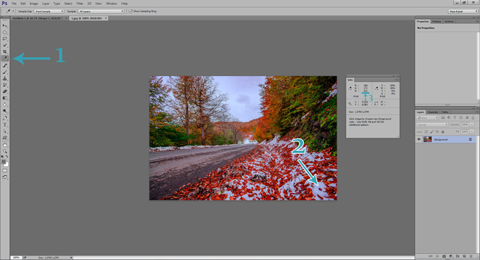Toggle type layer filter
The width and height of the screenshot is (480, 260).
(x=455, y=118)
